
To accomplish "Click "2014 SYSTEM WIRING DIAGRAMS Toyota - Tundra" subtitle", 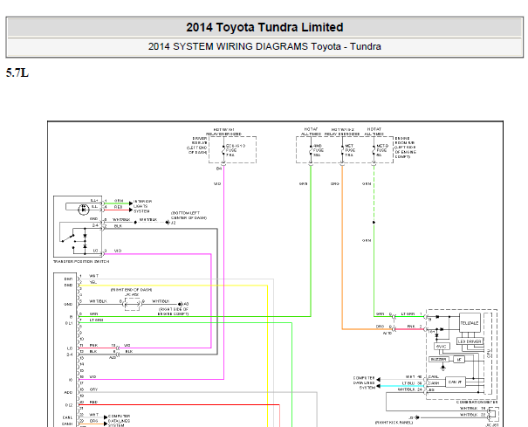I will click(264, 46).
